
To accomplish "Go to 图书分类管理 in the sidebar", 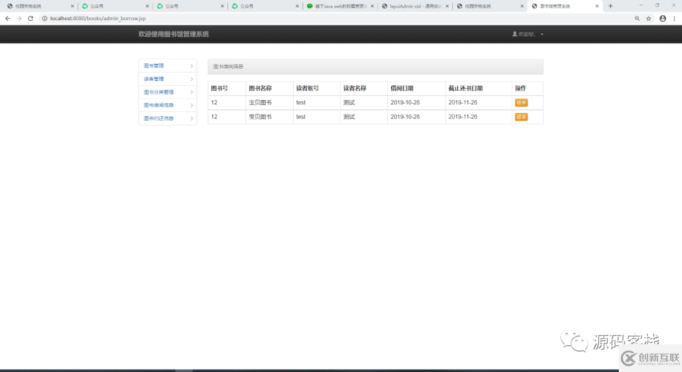I will click(x=159, y=92).
